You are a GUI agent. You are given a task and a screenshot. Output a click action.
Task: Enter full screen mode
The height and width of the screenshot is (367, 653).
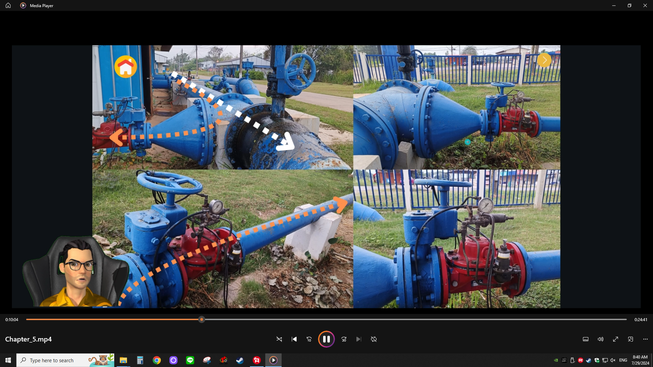(616, 339)
